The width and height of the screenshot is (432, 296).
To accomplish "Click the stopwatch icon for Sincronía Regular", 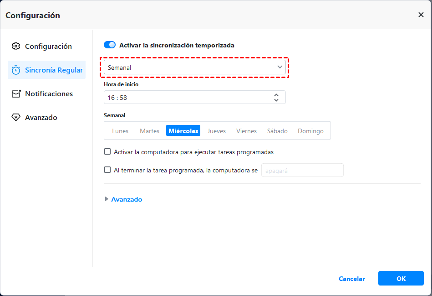I will click(16, 70).
